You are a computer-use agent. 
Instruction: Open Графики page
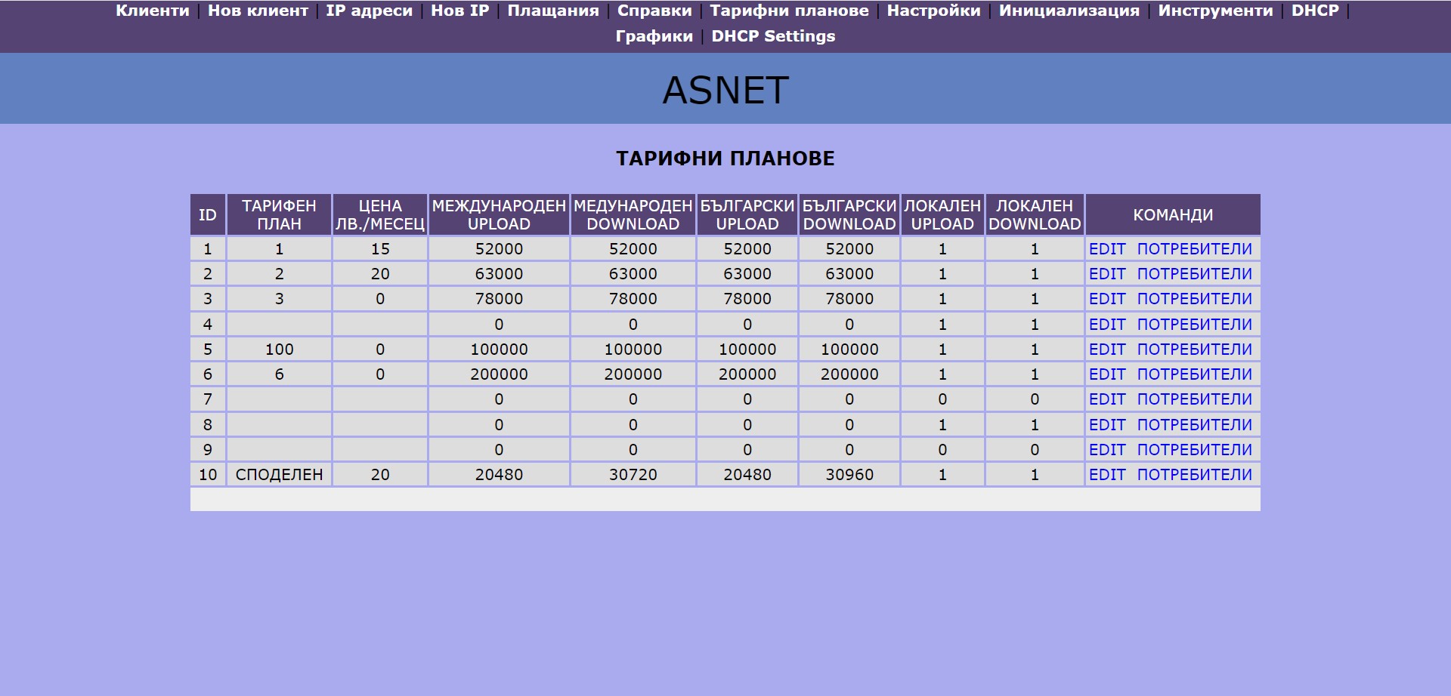(x=654, y=36)
